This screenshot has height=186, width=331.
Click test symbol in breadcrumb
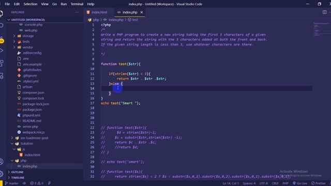point(135,20)
